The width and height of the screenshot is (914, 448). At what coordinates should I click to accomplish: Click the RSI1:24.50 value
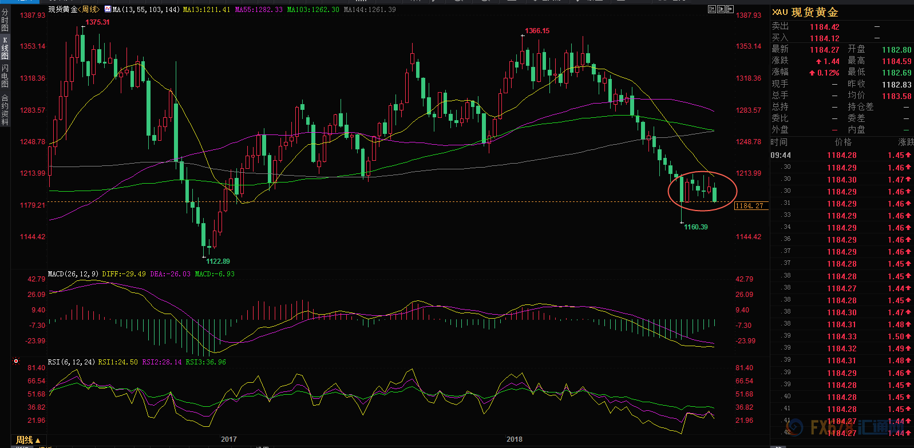[118, 362]
